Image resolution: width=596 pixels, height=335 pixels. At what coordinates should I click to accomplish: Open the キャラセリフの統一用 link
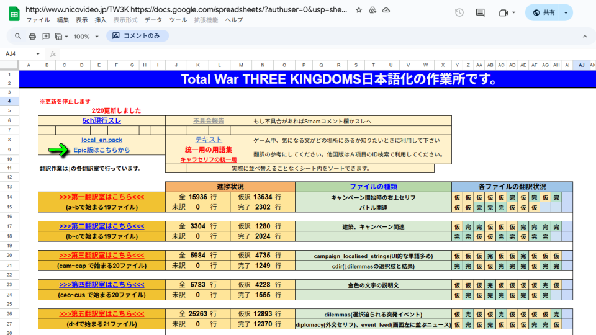coord(209,159)
